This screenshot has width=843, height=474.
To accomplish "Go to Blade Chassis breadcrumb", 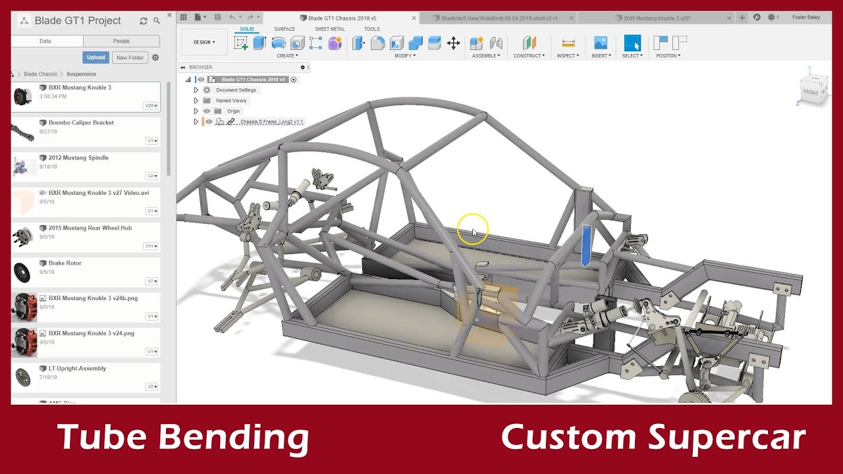I will (x=41, y=74).
